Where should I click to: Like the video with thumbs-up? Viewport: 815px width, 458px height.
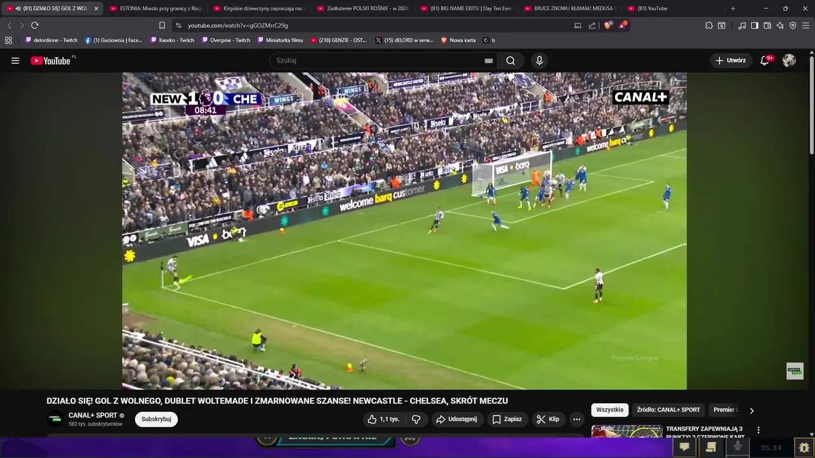(x=383, y=419)
